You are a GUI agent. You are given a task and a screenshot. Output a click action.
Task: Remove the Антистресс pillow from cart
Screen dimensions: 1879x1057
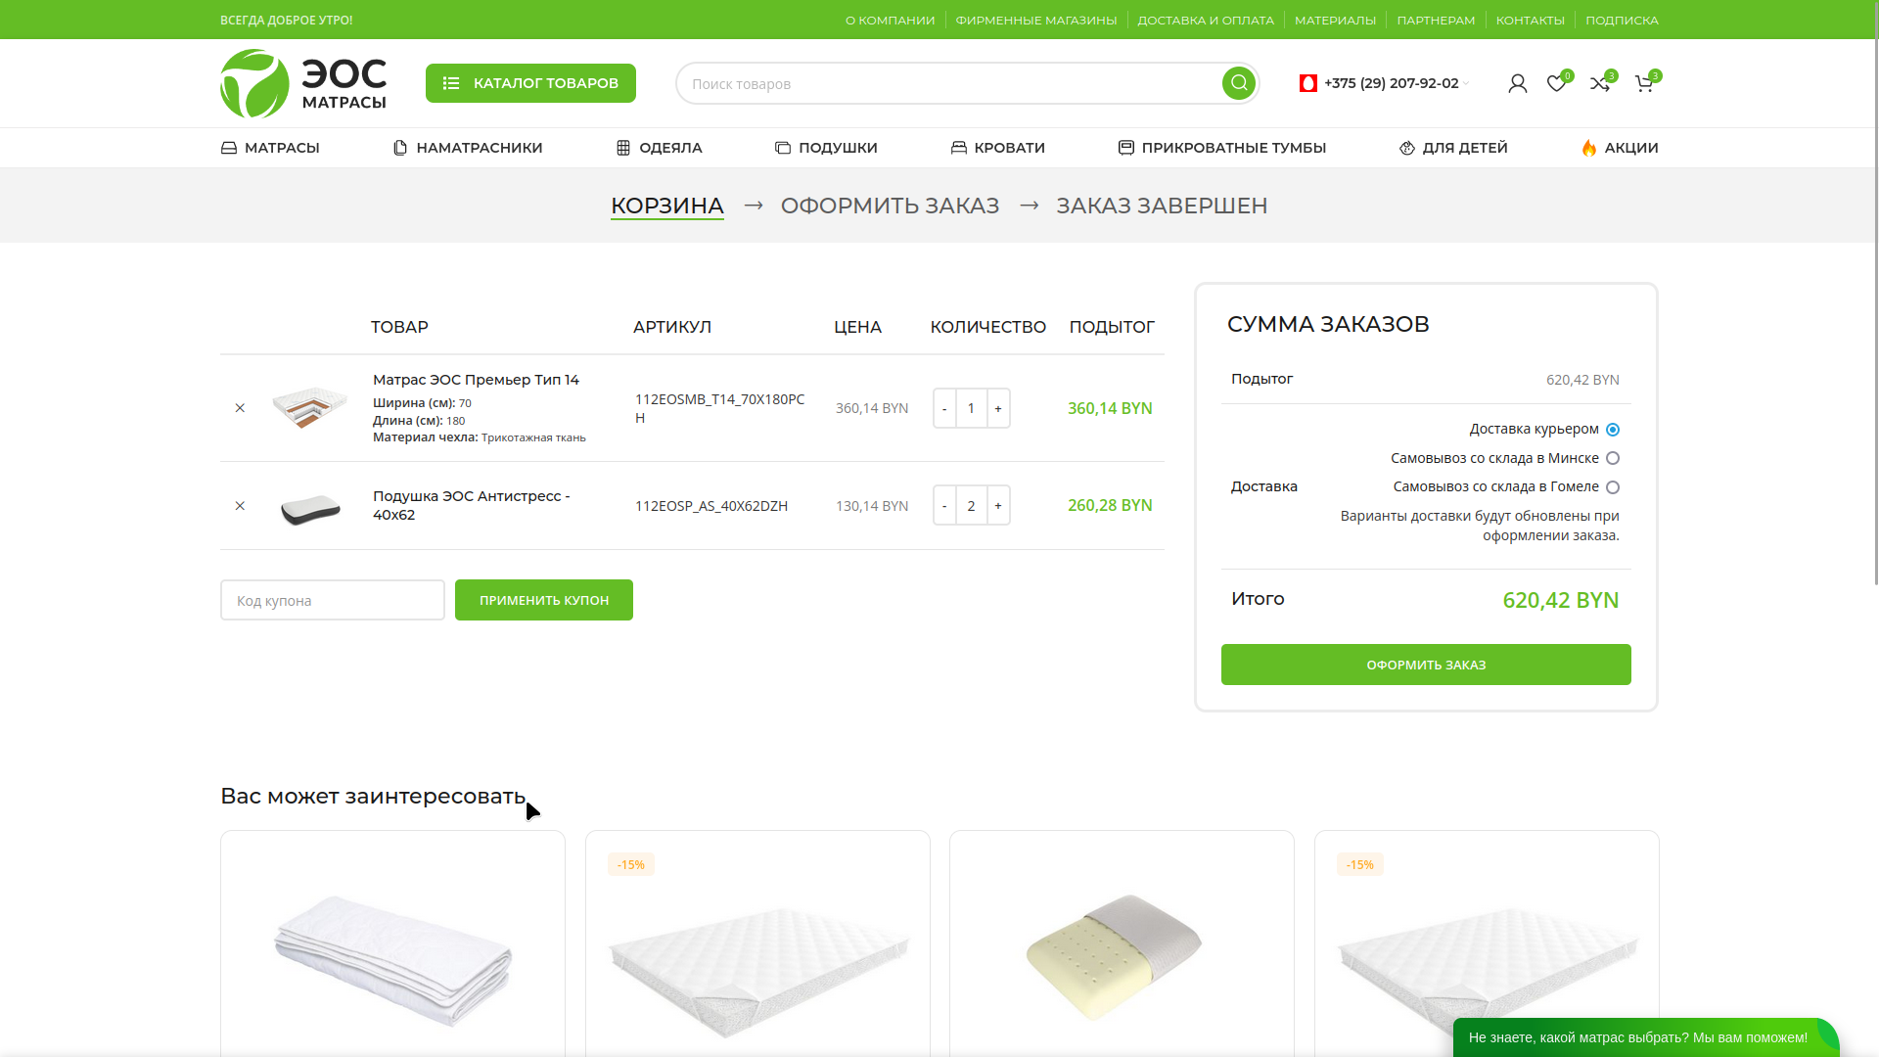click(x=240, y=506)
